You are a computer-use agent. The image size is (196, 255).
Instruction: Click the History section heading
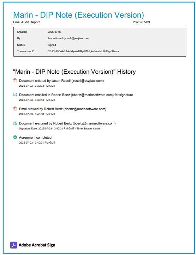tap(74, 72)
